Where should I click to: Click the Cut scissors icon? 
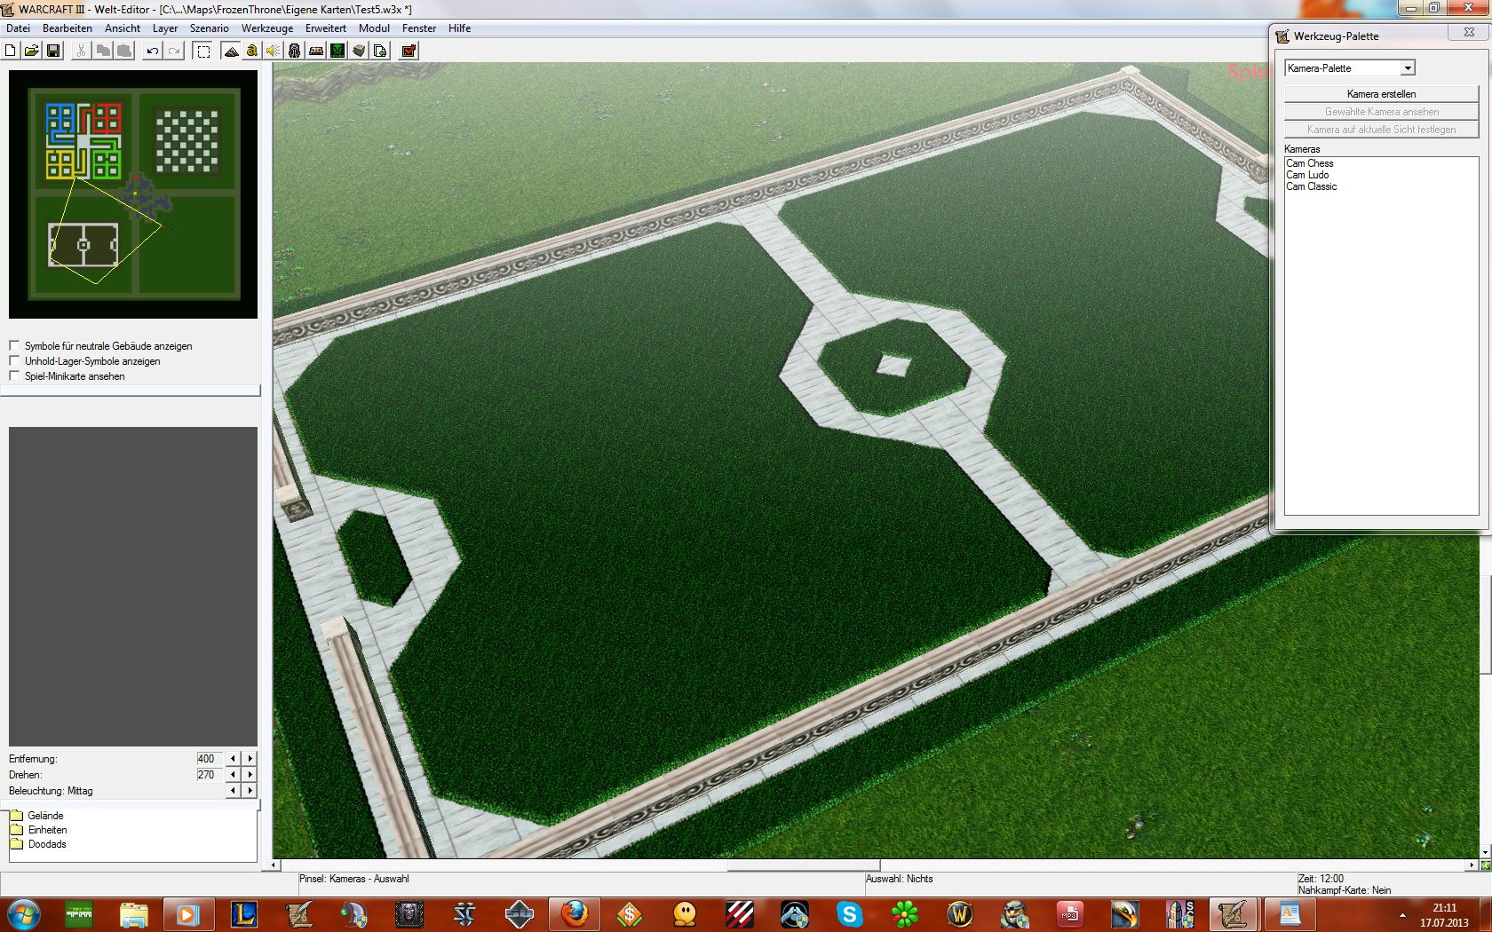pyautogui.click(x=81, y=51)
